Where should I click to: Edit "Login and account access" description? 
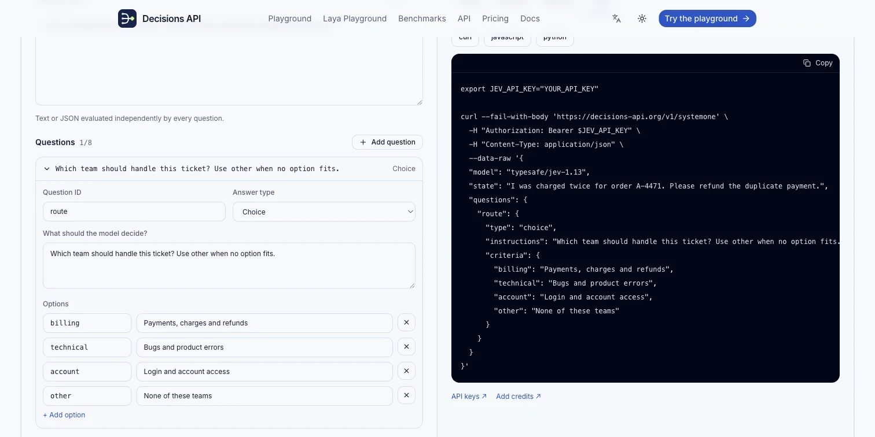[264, 372]
